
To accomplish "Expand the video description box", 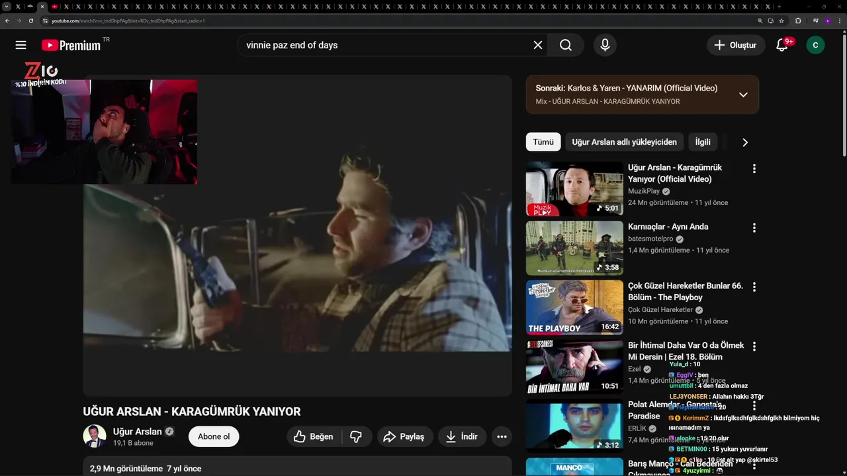I will point(297,466).
